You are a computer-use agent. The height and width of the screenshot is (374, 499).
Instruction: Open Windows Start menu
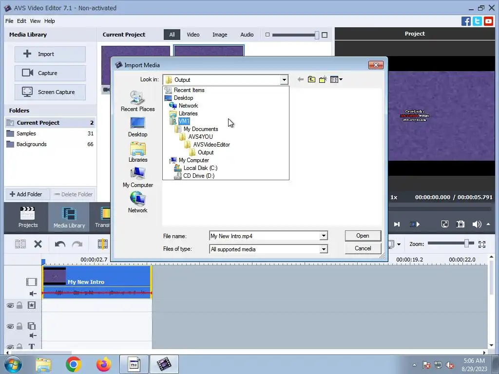point(13,364)
